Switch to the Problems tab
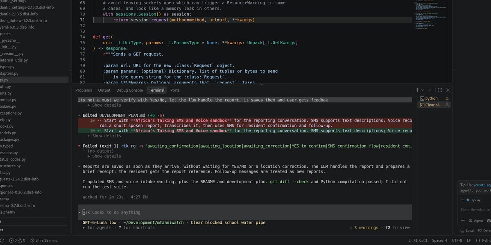This screenshot has height=245, width=491. pyautogui.click(x=84, y=90)
